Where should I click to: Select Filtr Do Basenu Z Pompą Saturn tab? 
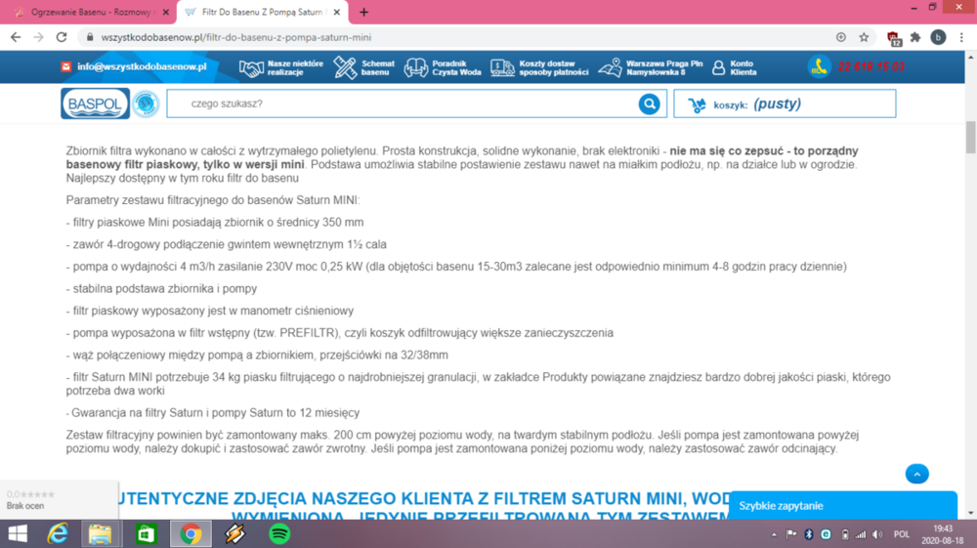pos(262,12)
